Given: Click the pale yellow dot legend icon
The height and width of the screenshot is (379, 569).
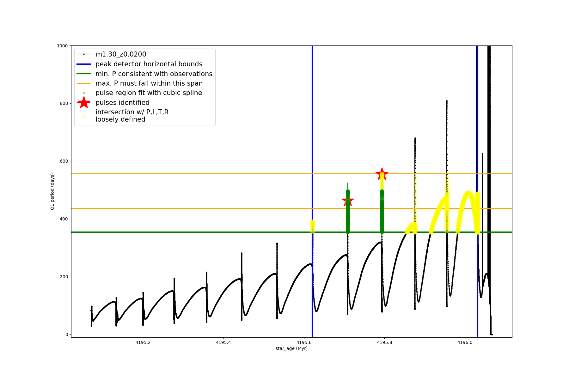Looking at the screenshot, I should tap(84, 117).
